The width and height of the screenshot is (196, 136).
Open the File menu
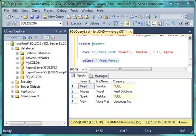6,11
